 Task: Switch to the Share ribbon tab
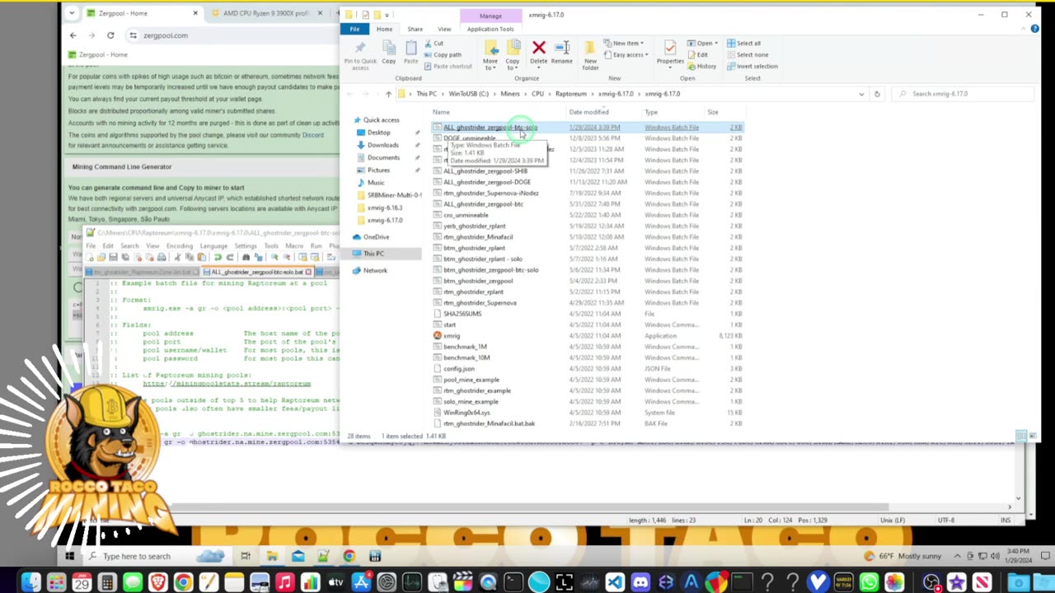415,29
